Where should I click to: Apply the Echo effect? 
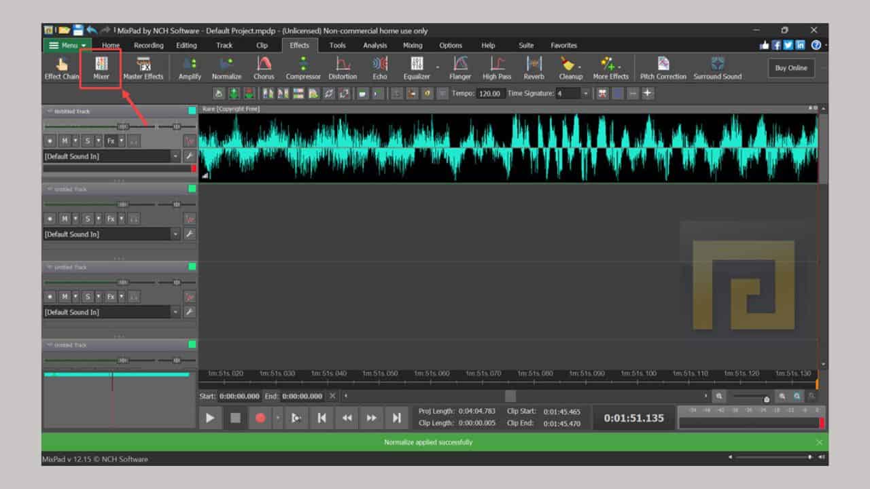point(380,68)
